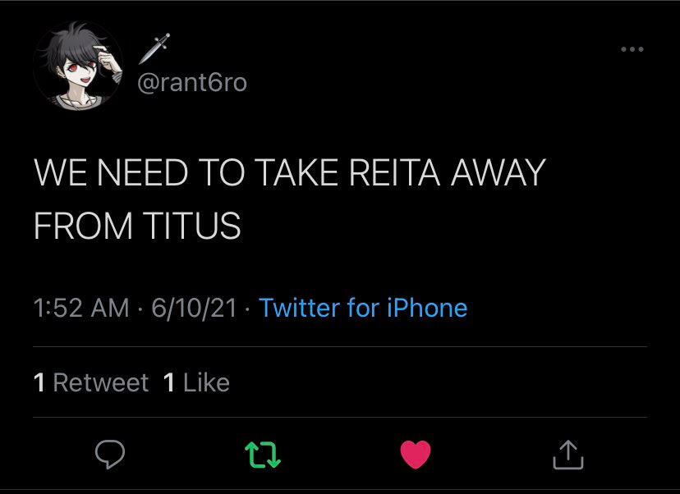Click the word NEED in the tweet
680x494 pixels.
[x=140, y=174]
